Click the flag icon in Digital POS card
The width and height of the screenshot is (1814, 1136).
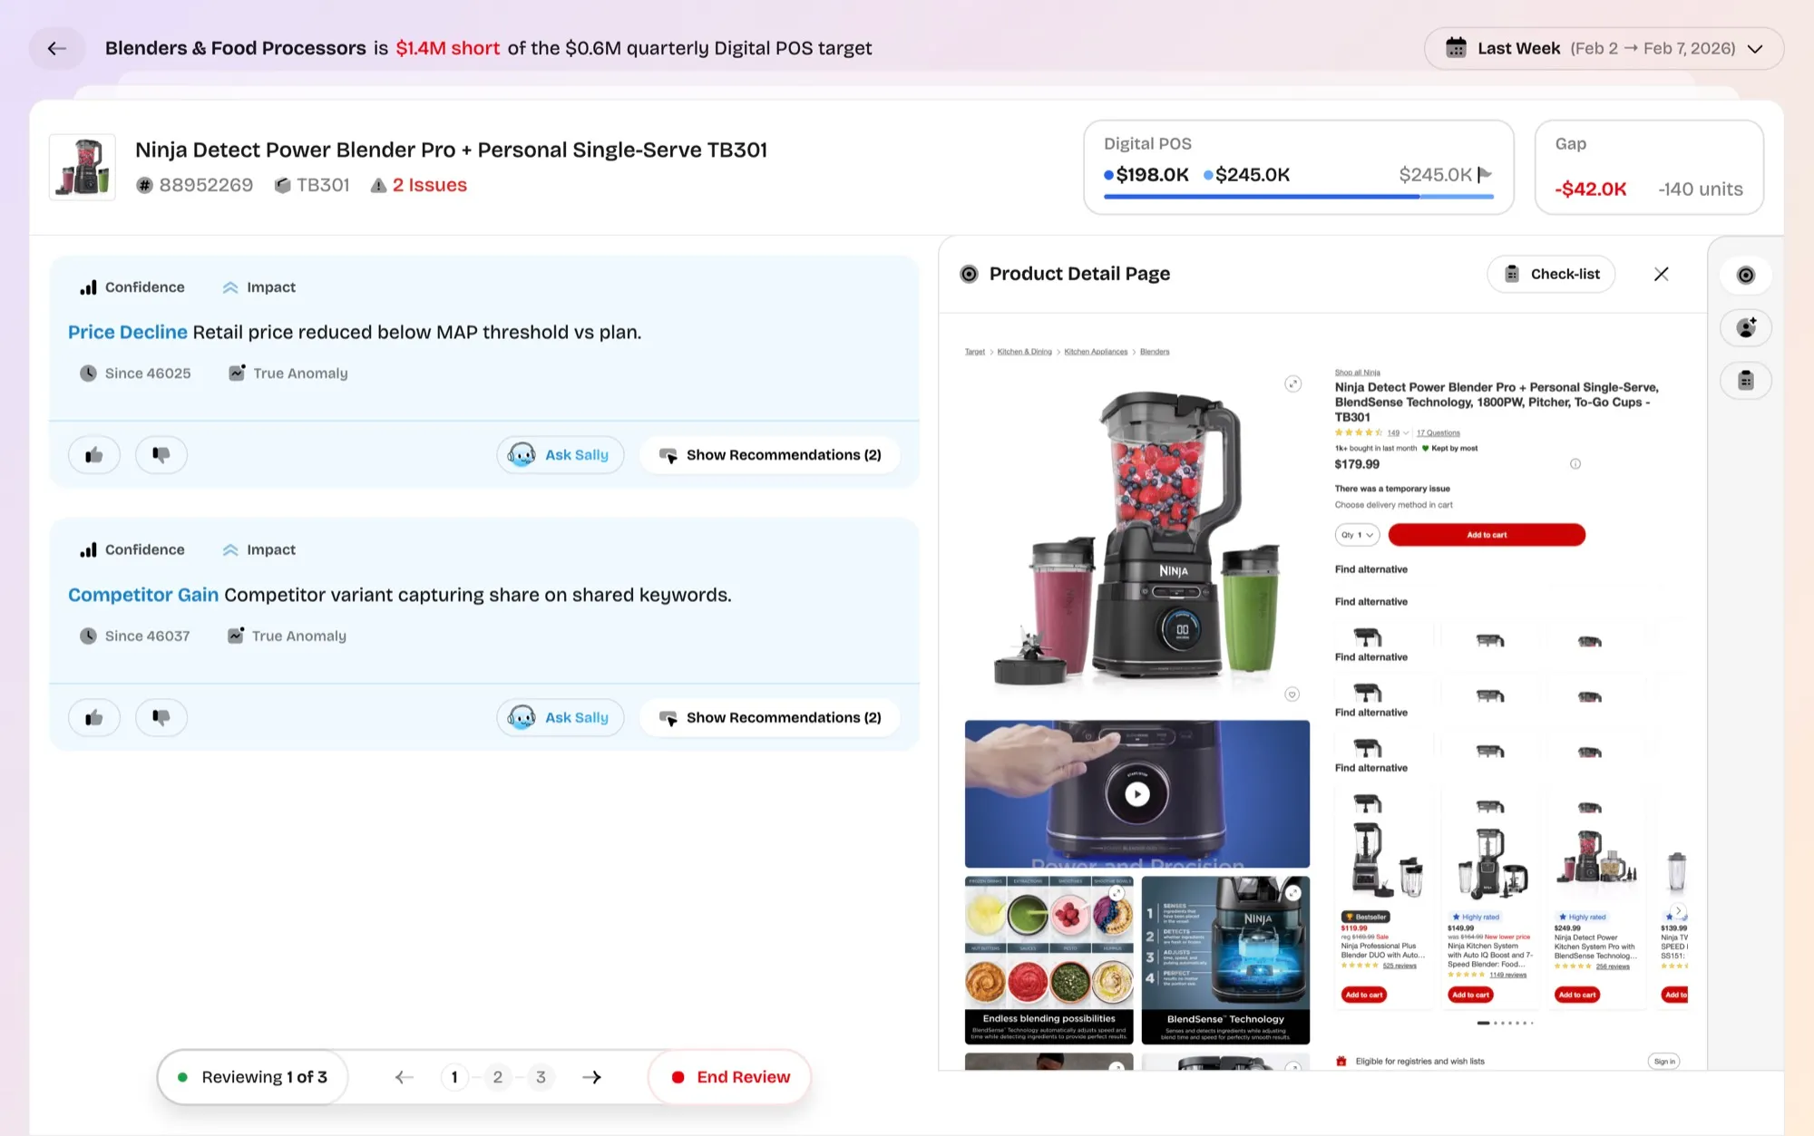click(x=1485, y=174)
